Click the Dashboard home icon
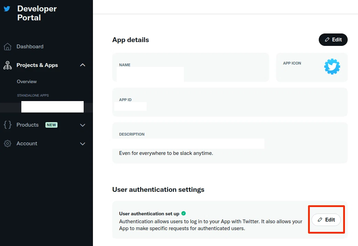 (7, 47)
